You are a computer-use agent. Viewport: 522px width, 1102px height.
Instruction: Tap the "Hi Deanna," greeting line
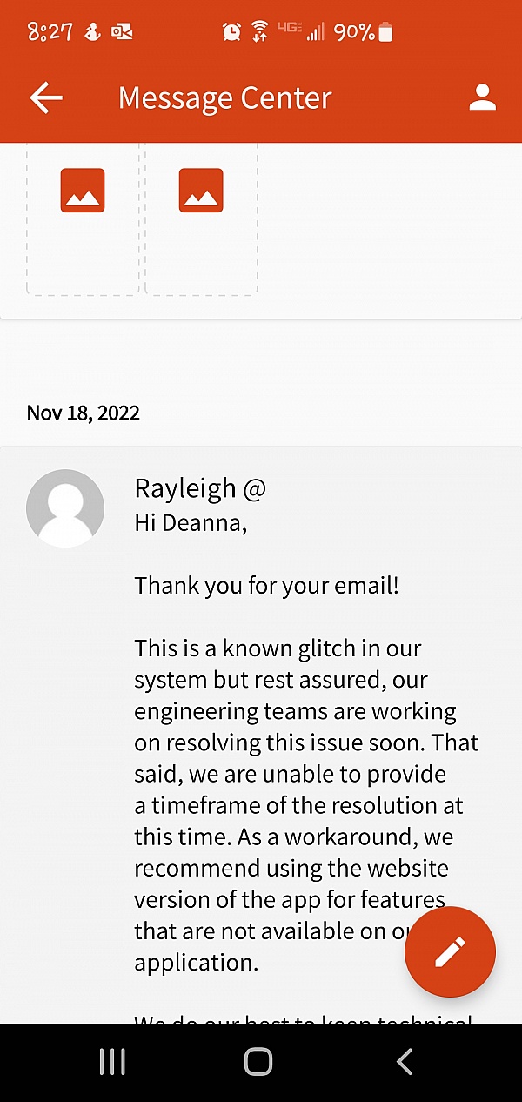[x=191, y=523]
